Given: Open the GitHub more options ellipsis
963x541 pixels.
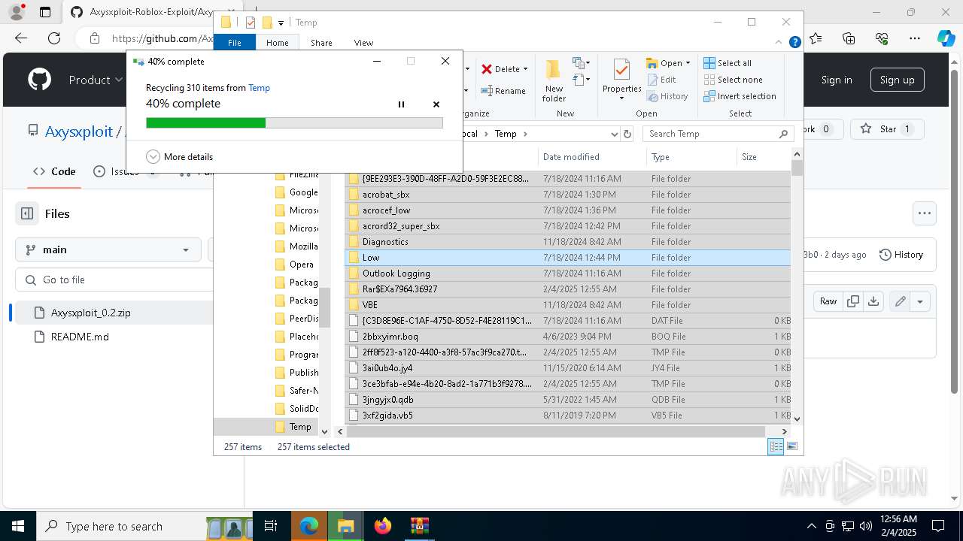Looking at the screenshot, I should [925, 213].
